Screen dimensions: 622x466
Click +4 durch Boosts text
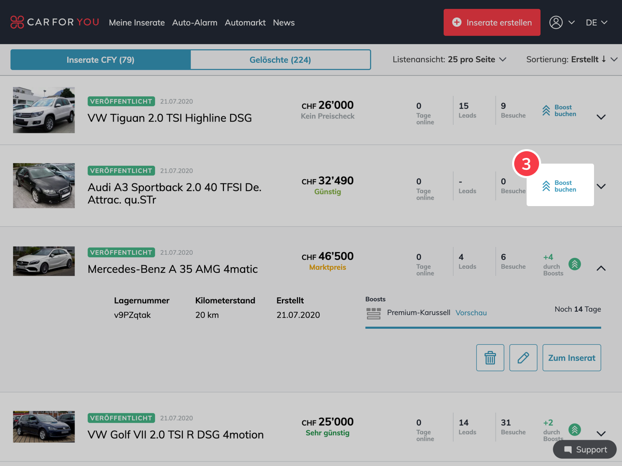tap(553, 265)
